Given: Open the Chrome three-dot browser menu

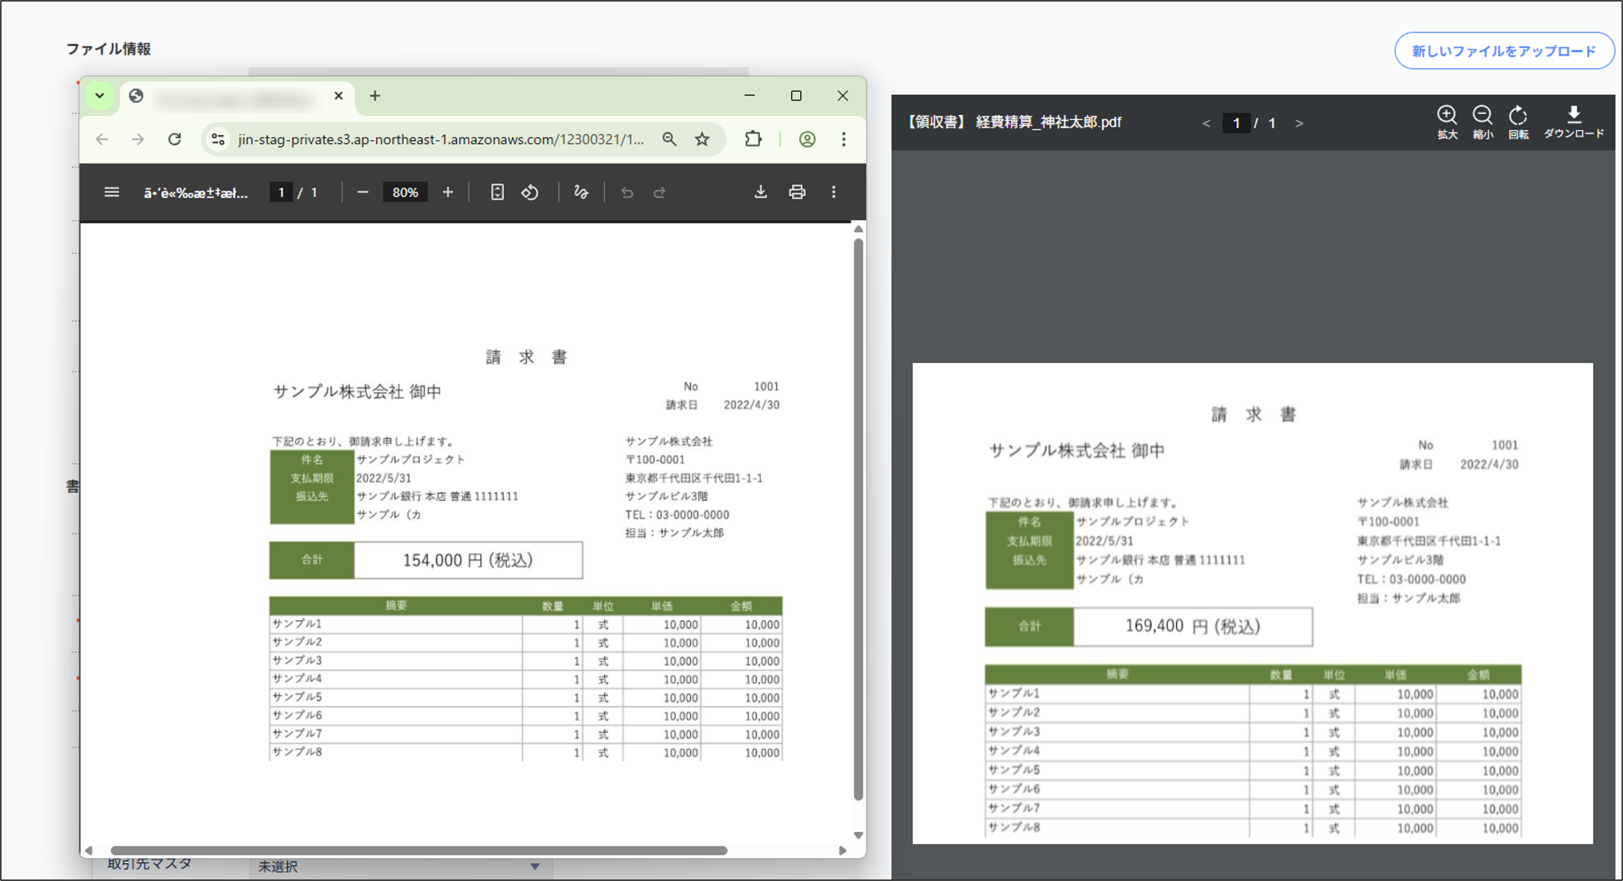Looking at the screenshot, I should [x=844, y=139].
